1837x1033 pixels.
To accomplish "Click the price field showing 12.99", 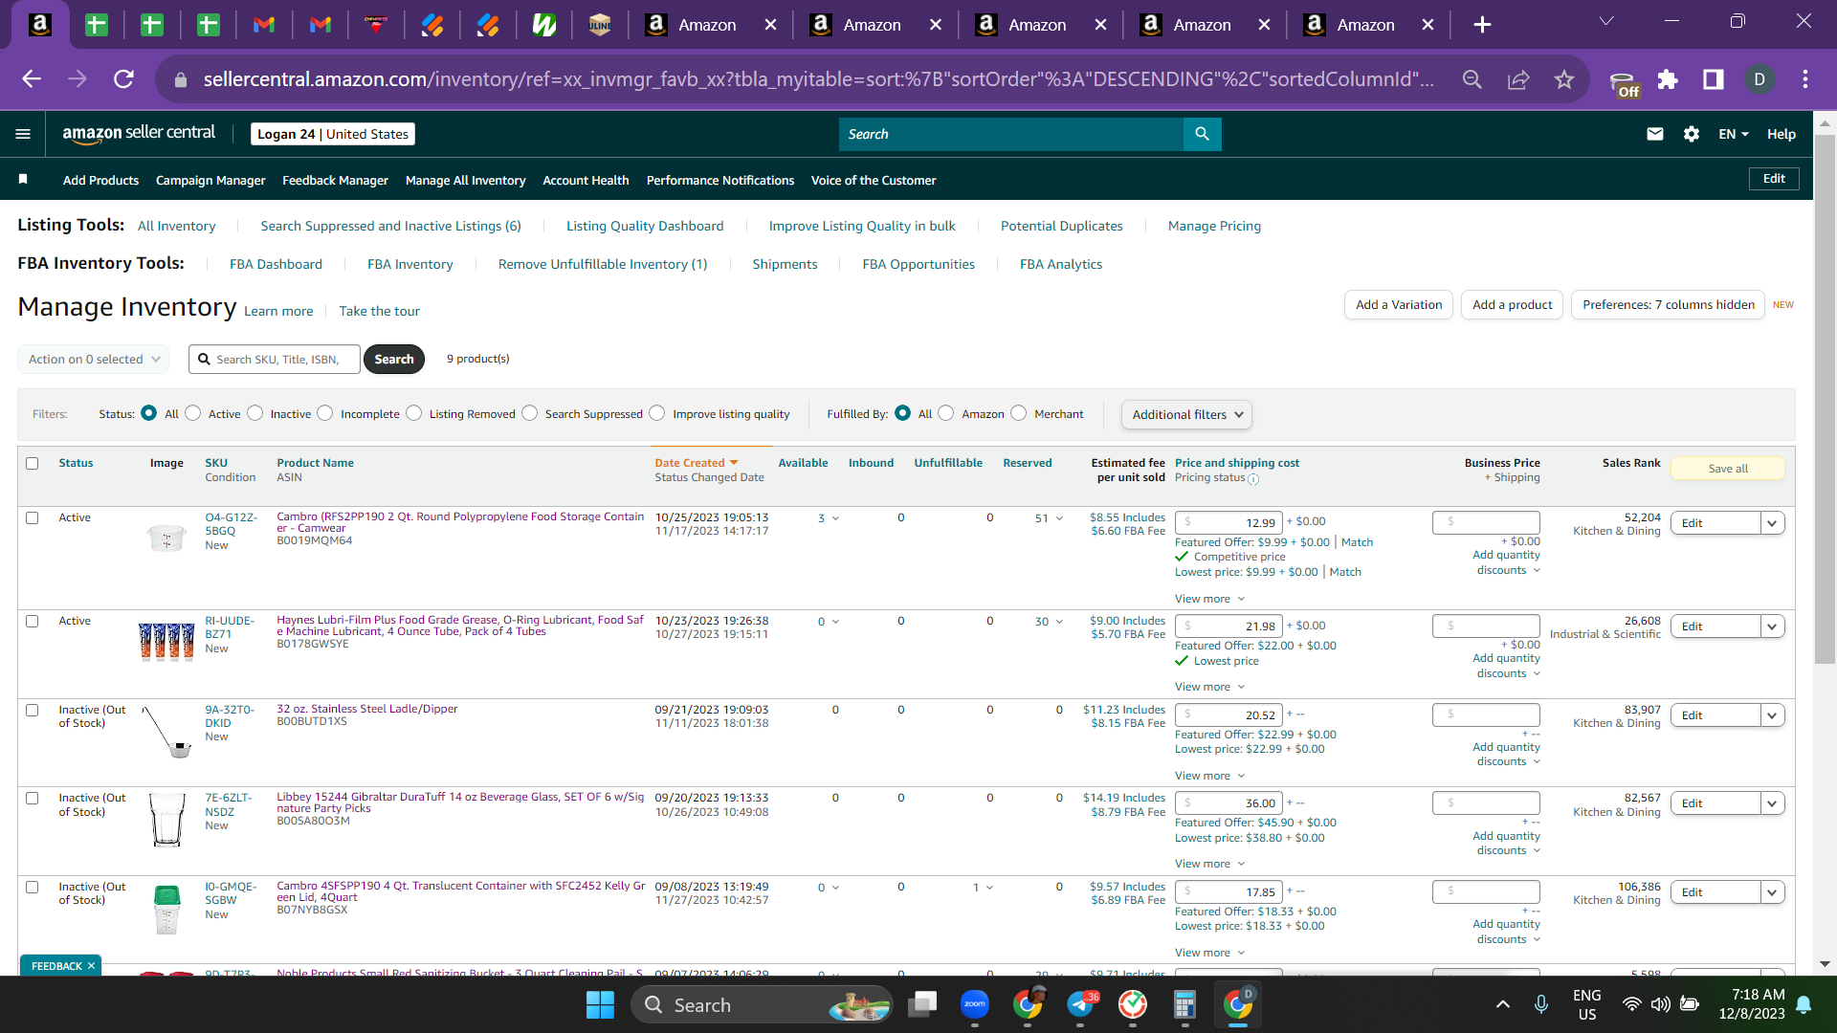I will point(1228,522).
